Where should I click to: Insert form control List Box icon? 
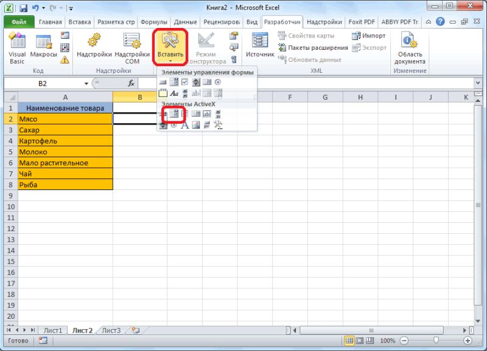[207, 82]
